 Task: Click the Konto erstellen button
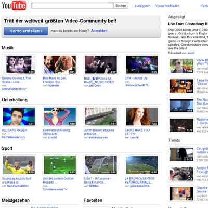coord(26,31)
